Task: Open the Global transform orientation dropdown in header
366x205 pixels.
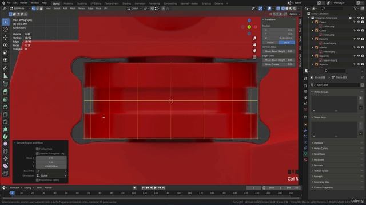Action: tap(134, 9)
